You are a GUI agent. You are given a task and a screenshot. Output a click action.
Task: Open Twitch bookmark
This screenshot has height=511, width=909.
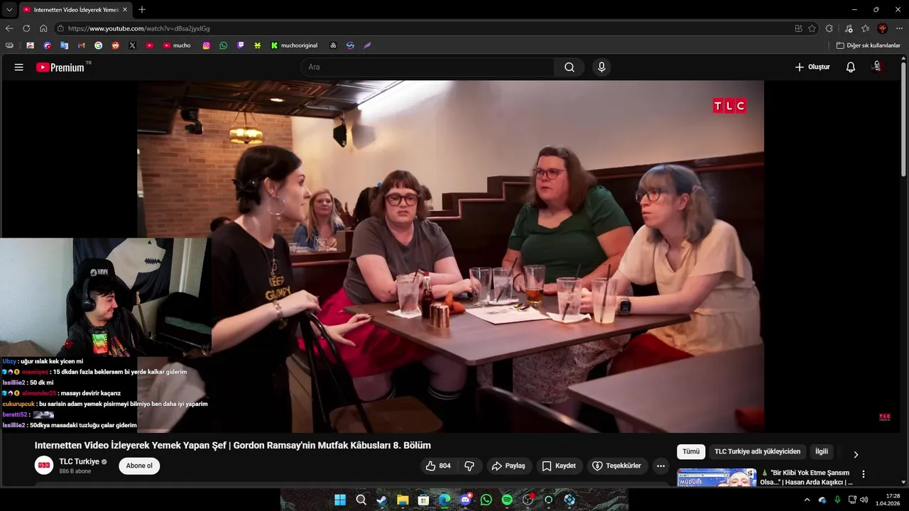tap(240, 45)
